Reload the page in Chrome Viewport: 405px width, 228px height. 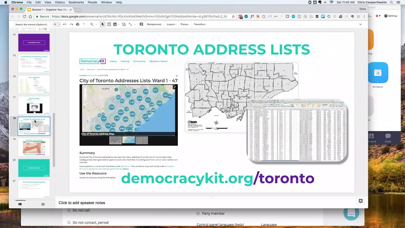(24, 16)
